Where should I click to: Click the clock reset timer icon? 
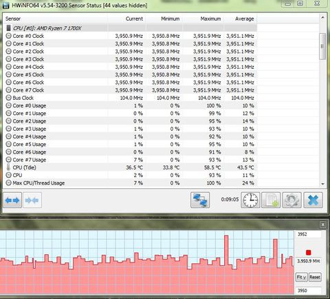coord(250,200)
